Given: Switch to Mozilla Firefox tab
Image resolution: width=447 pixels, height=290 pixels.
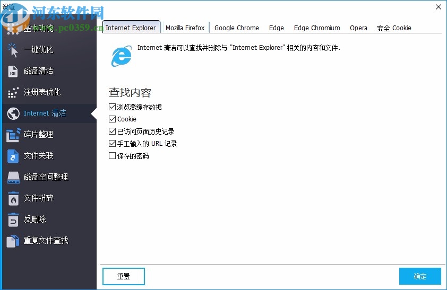Looking at the screenshot, I should tap(185, 28).
